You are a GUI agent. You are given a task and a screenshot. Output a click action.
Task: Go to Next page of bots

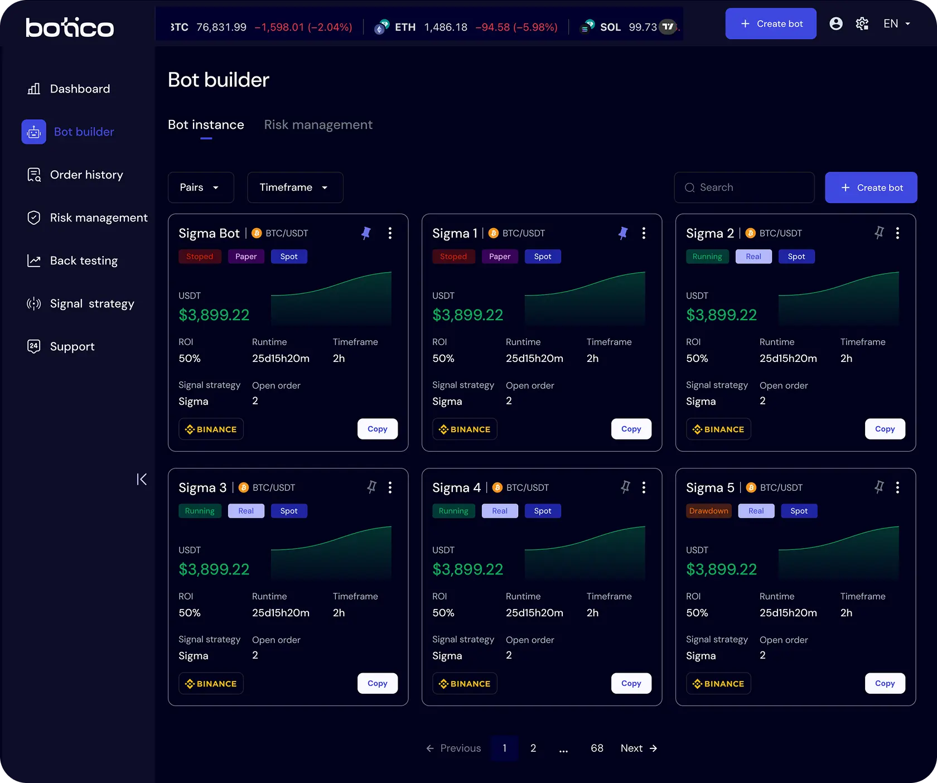[x=639, y=748]
